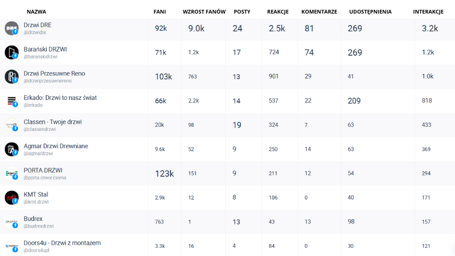Open the Drzwi DRE page name link
Screen dimensions: 455x256
37,25
